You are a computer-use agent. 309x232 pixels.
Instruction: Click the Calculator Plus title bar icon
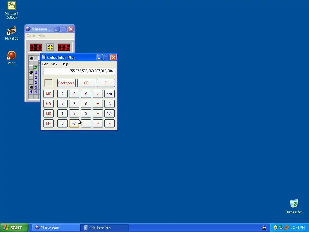(x=44, y=57)
